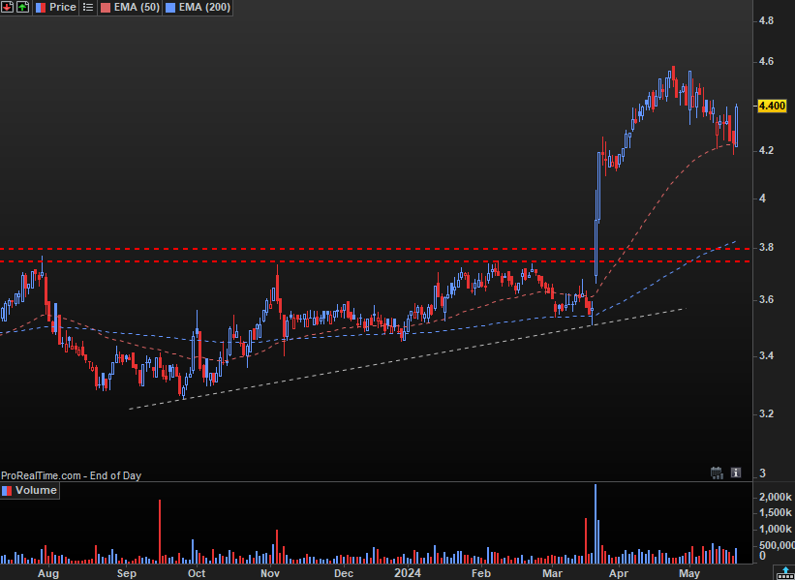Click the 1,500k volume axis label
The image size is (795, 580).
(x=776, y=513)
